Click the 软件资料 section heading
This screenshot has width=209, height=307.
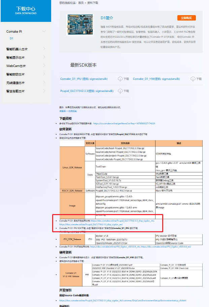coord(65,129)
